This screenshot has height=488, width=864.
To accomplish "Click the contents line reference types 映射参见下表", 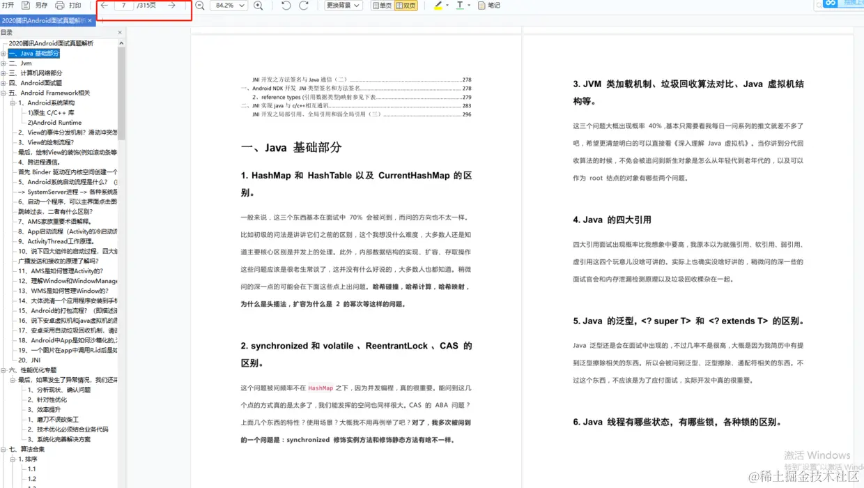I will click(362, 98).
